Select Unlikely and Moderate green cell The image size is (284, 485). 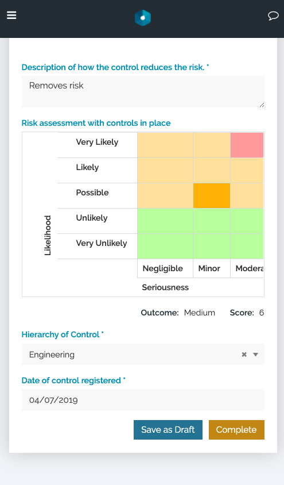pos(247,221)
